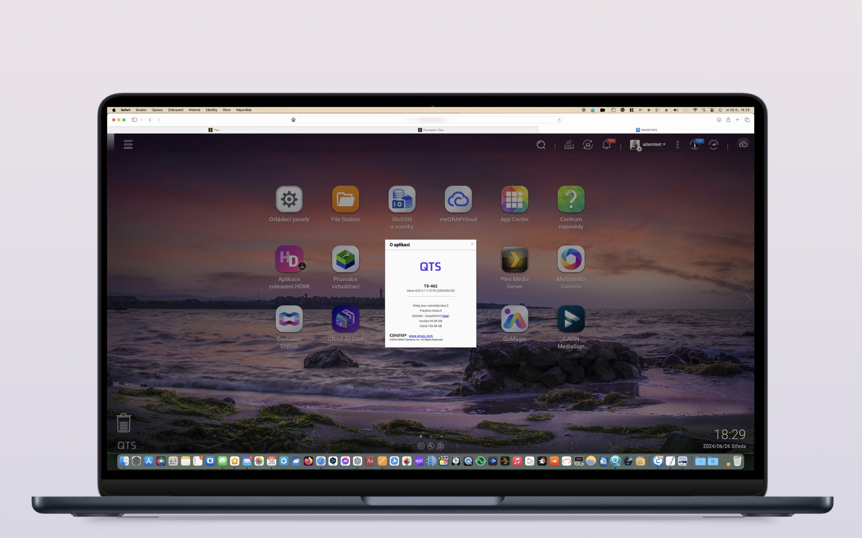Click the více storage link
This screenshot has height=538, width=862.
[445, 316]
